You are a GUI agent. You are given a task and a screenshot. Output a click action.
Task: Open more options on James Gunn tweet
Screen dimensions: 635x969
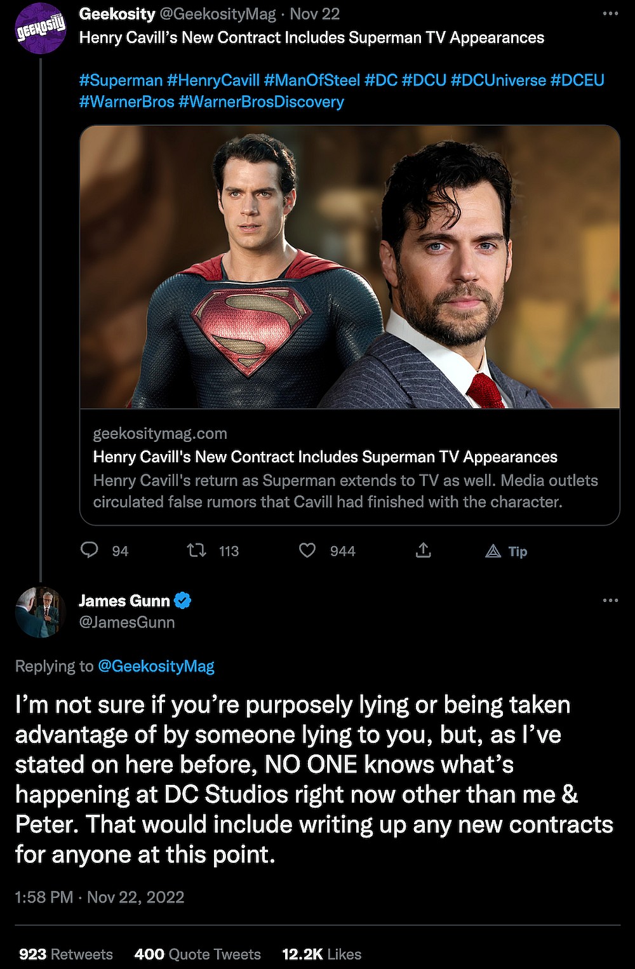click(x=610, y=601)
